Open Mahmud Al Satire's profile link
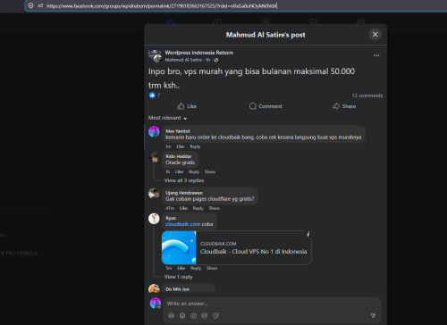 [183, 60]
